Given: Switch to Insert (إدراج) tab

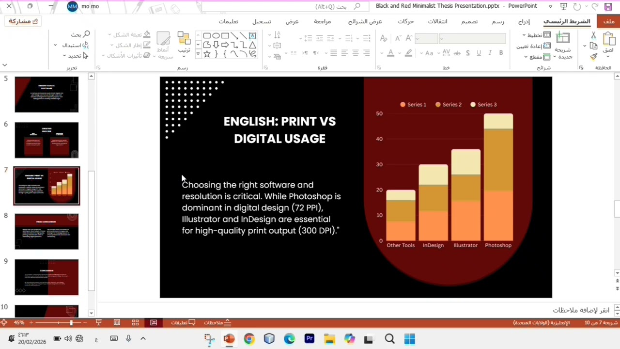Looking at the screenshot, I should [524, 21].
